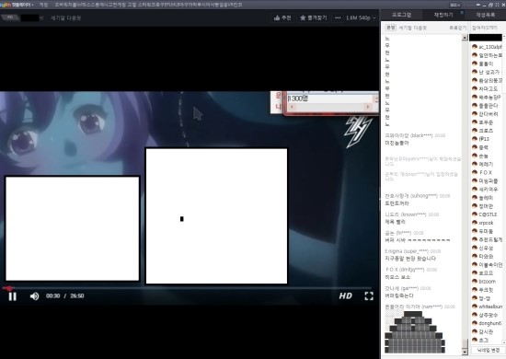Click the 목록닫기 link
The image size is (506, 359).
[x=457, y=29]
